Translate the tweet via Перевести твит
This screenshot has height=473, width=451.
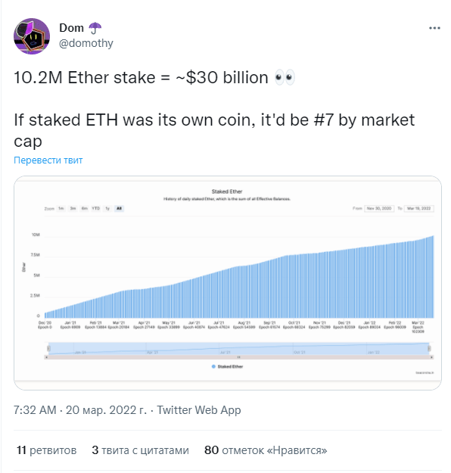click(x=48, y=160)
